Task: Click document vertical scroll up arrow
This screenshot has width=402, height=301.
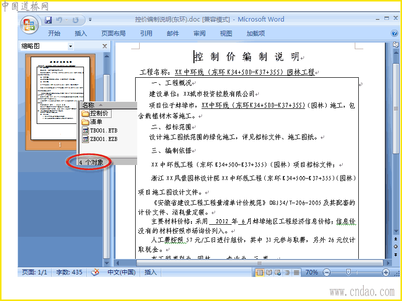Action: (396, 53)
